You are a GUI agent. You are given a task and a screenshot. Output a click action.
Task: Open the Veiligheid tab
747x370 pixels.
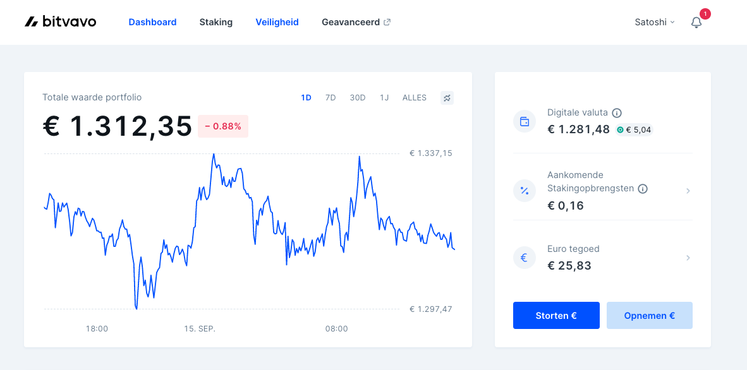point(277,22)
